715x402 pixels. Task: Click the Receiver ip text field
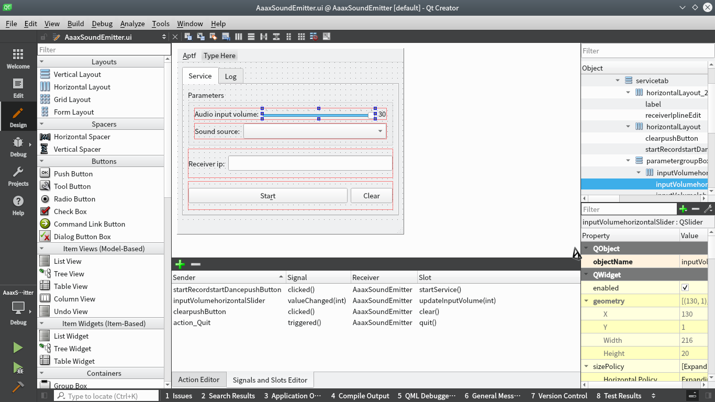(x=310, y=163)
